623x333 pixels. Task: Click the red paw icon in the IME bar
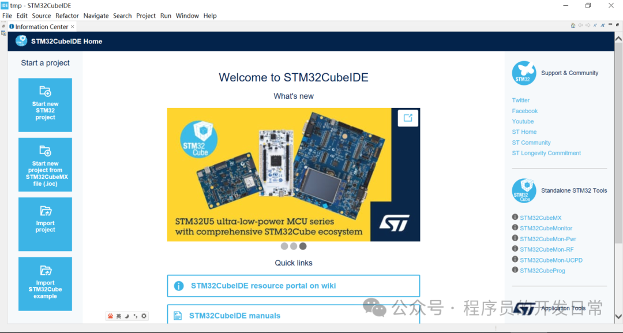coord(110,316)
